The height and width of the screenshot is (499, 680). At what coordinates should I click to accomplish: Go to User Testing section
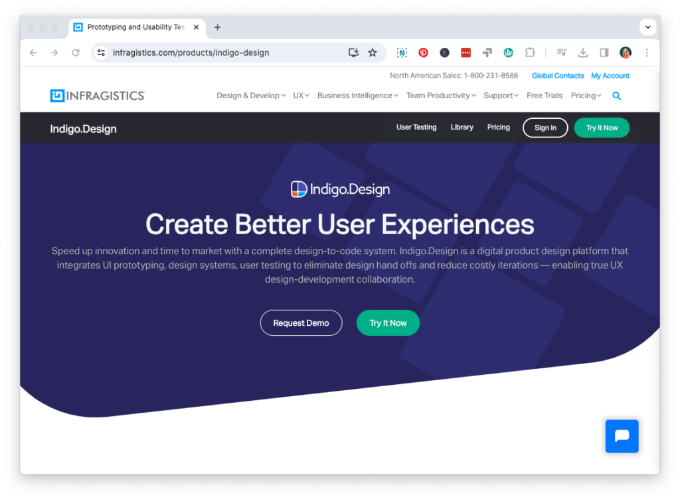point(416,127)
